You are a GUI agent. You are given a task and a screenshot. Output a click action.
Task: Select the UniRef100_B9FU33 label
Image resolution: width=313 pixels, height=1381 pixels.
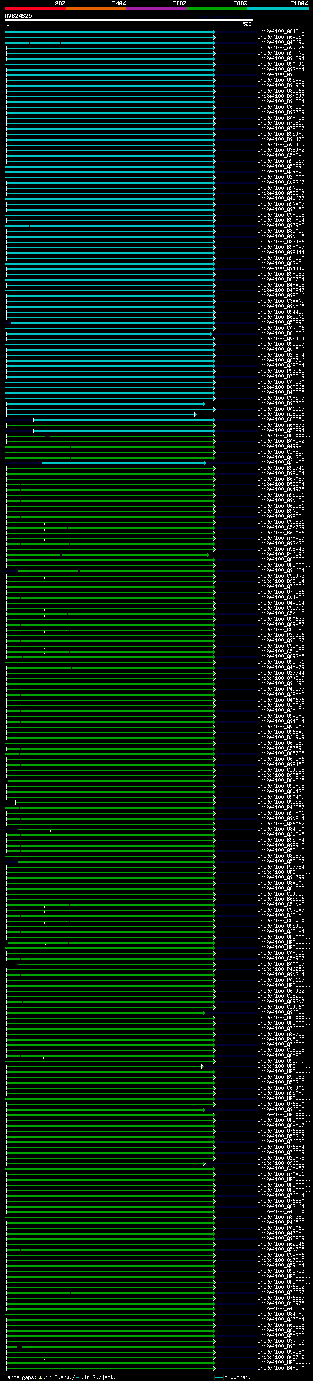tap(281, 1346)
